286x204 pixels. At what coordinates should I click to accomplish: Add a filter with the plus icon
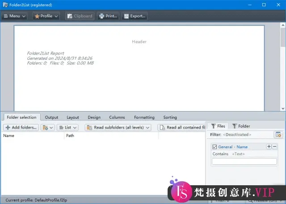click(269, 146)
